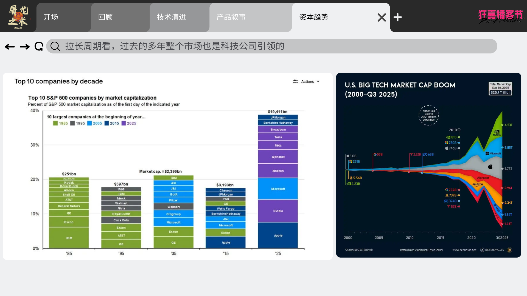Open the 技术演进 tab

point(172,17)
